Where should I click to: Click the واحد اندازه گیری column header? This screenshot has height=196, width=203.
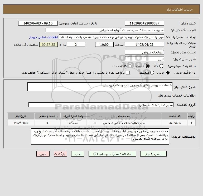[x=73, y=116]
